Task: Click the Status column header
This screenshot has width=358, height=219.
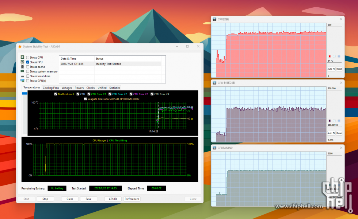Action: (127, 59)
